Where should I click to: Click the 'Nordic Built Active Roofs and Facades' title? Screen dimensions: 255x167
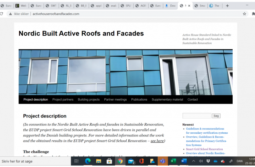click(81, 33)
